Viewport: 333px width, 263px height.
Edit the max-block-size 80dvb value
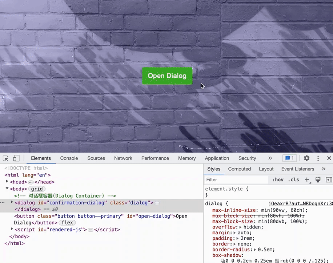[281, 221]
